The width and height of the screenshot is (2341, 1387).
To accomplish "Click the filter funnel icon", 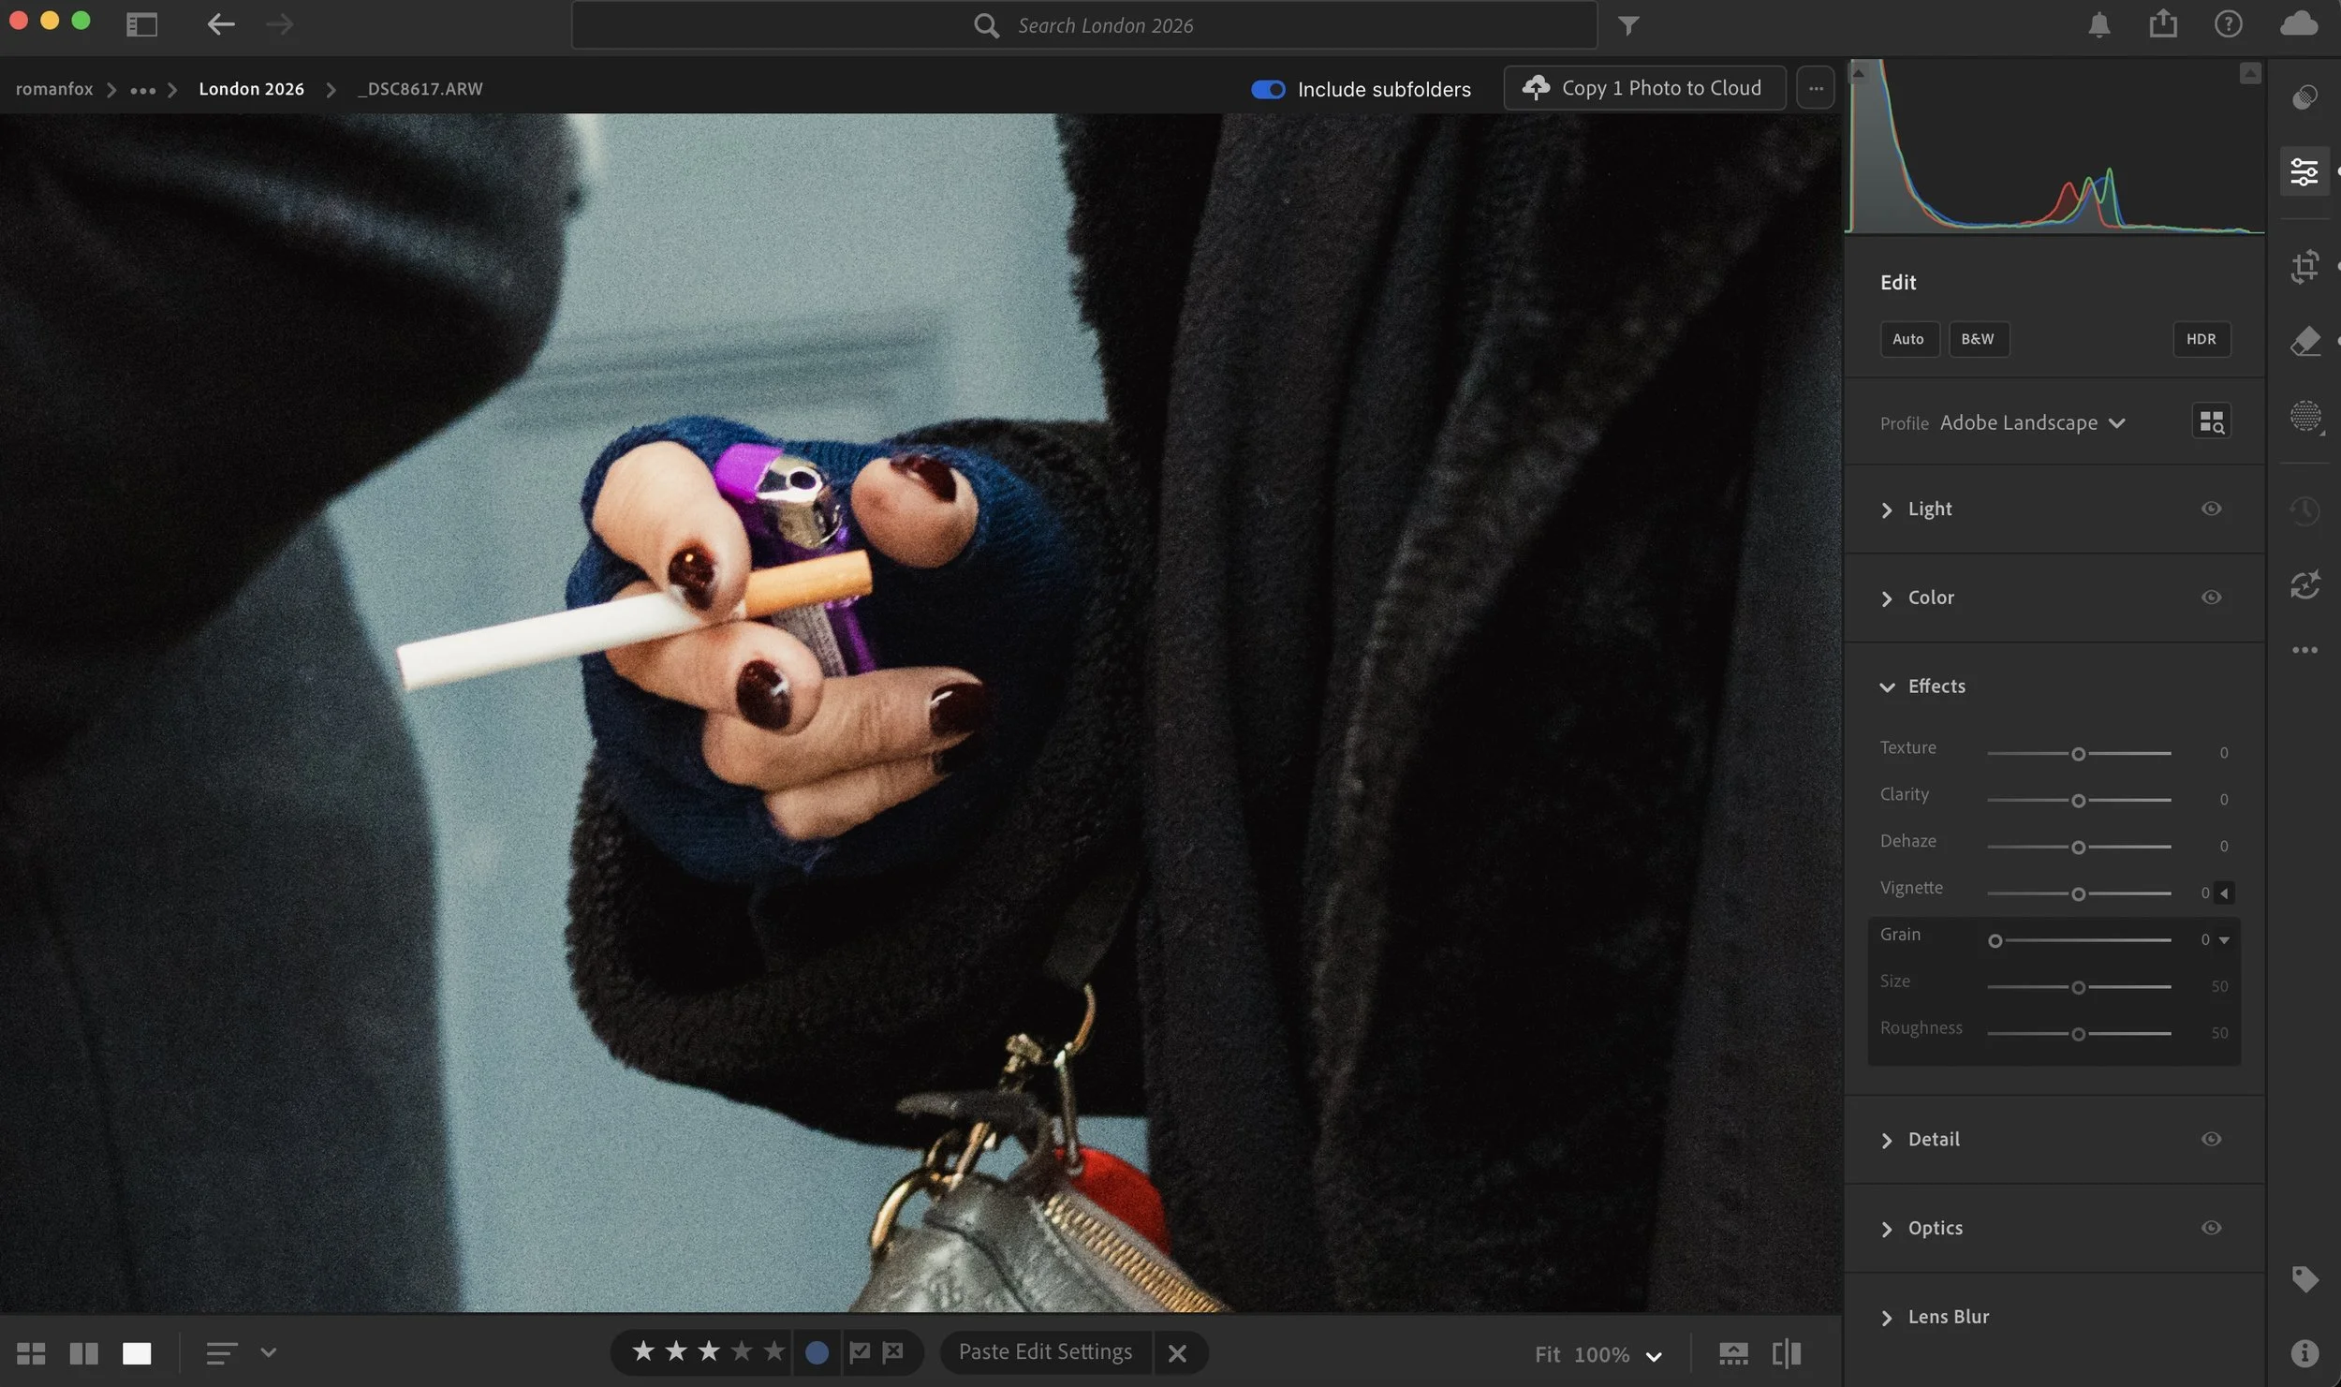I will click(1628, 26).
